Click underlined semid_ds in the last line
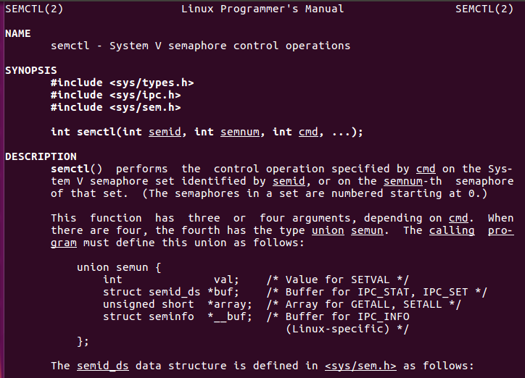 tap(102, 366)
